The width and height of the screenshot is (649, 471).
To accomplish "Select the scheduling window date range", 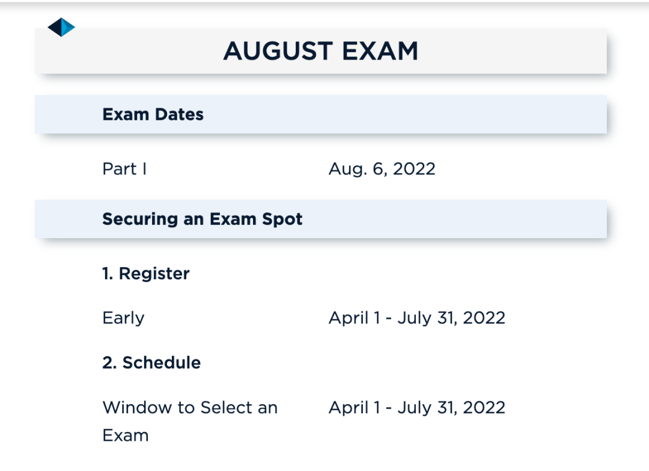I will (x=416, y=407).
